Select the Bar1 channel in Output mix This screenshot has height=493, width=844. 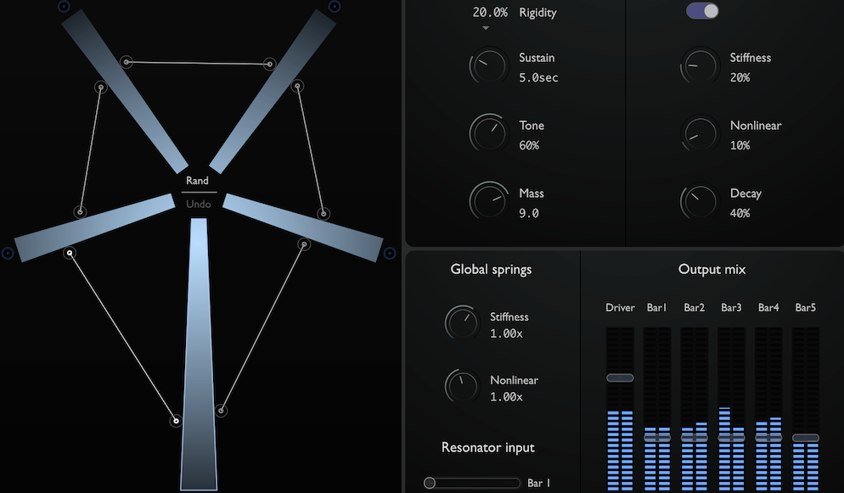656,307
